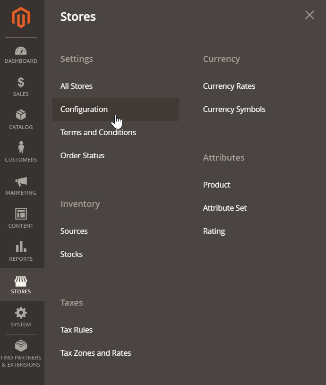
Task: Select the Content sidebar icon
Action: 21,218
